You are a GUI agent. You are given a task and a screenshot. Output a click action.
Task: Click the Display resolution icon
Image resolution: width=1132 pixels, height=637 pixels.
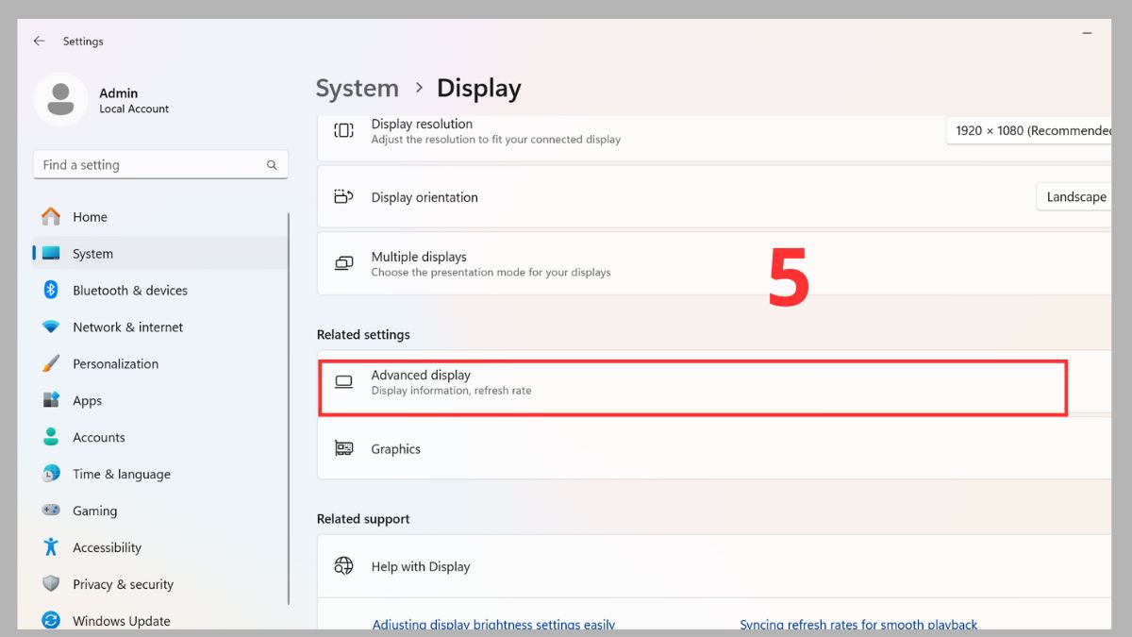click(x=343, y=130)
